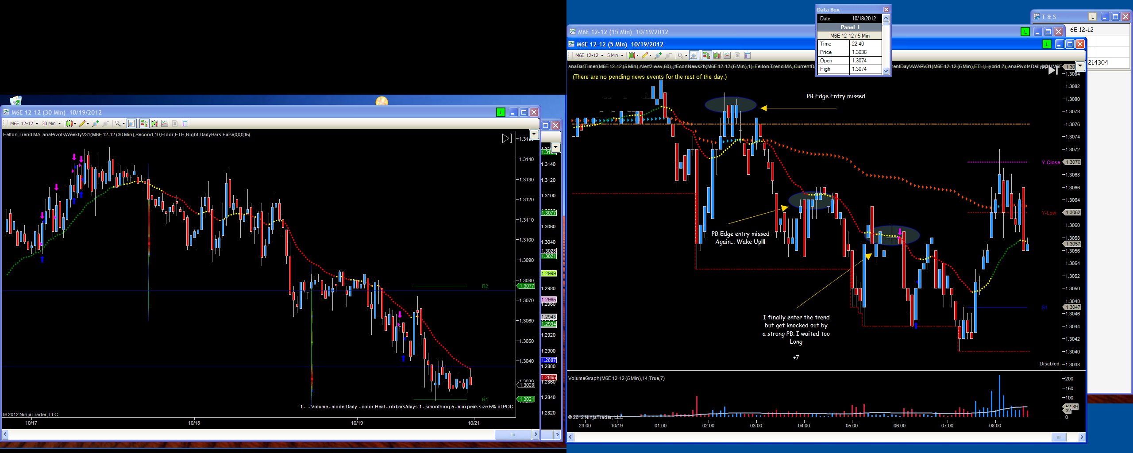1133x453 pixels.
Task: Jump to latest bar arrow in 5 Min chart
Action: tap(1053, 70)
